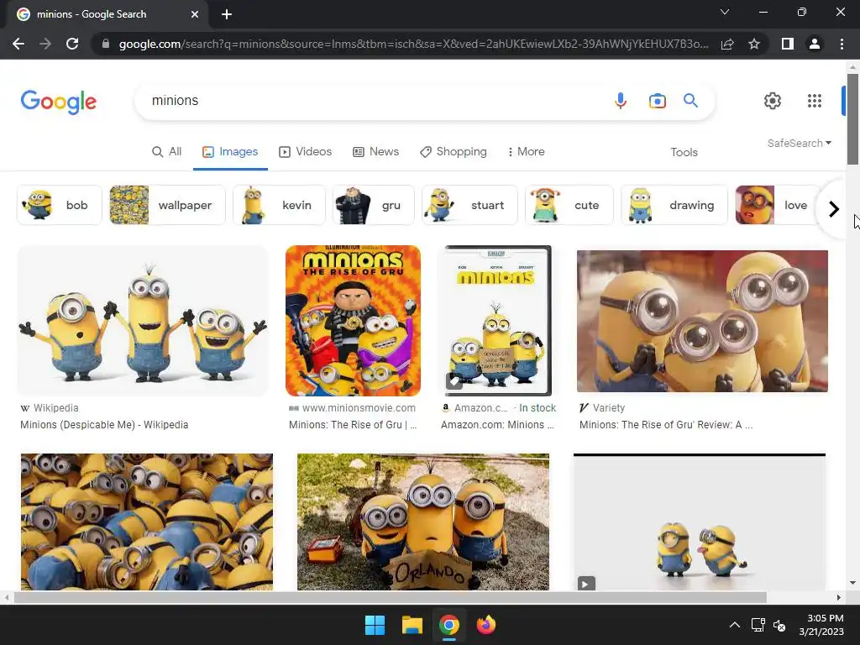This screenshot has width=860, height=645.
Task: Open Google quick settings gear
Action: pos(773,101)
